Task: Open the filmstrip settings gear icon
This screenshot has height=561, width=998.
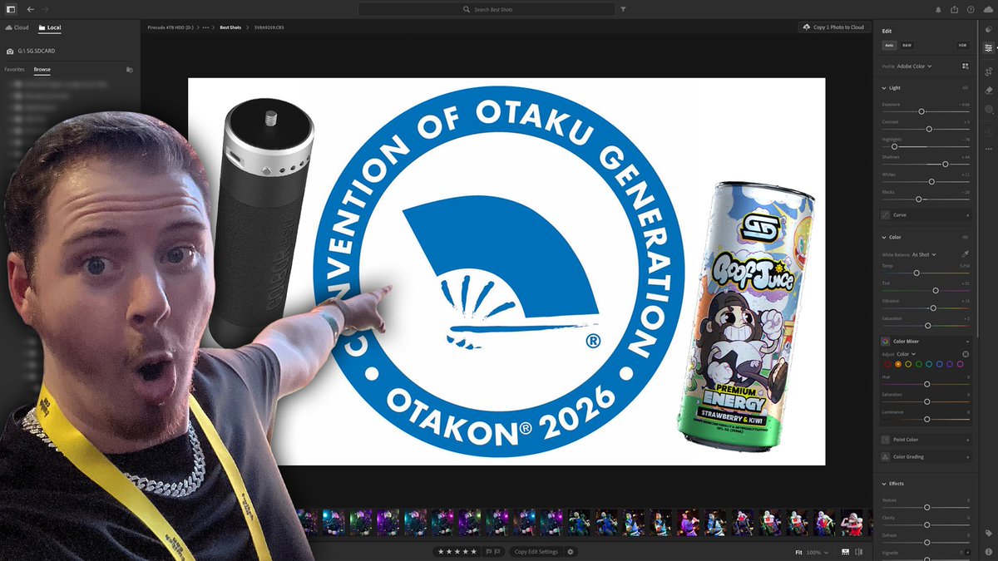Action: coord(571,552)
